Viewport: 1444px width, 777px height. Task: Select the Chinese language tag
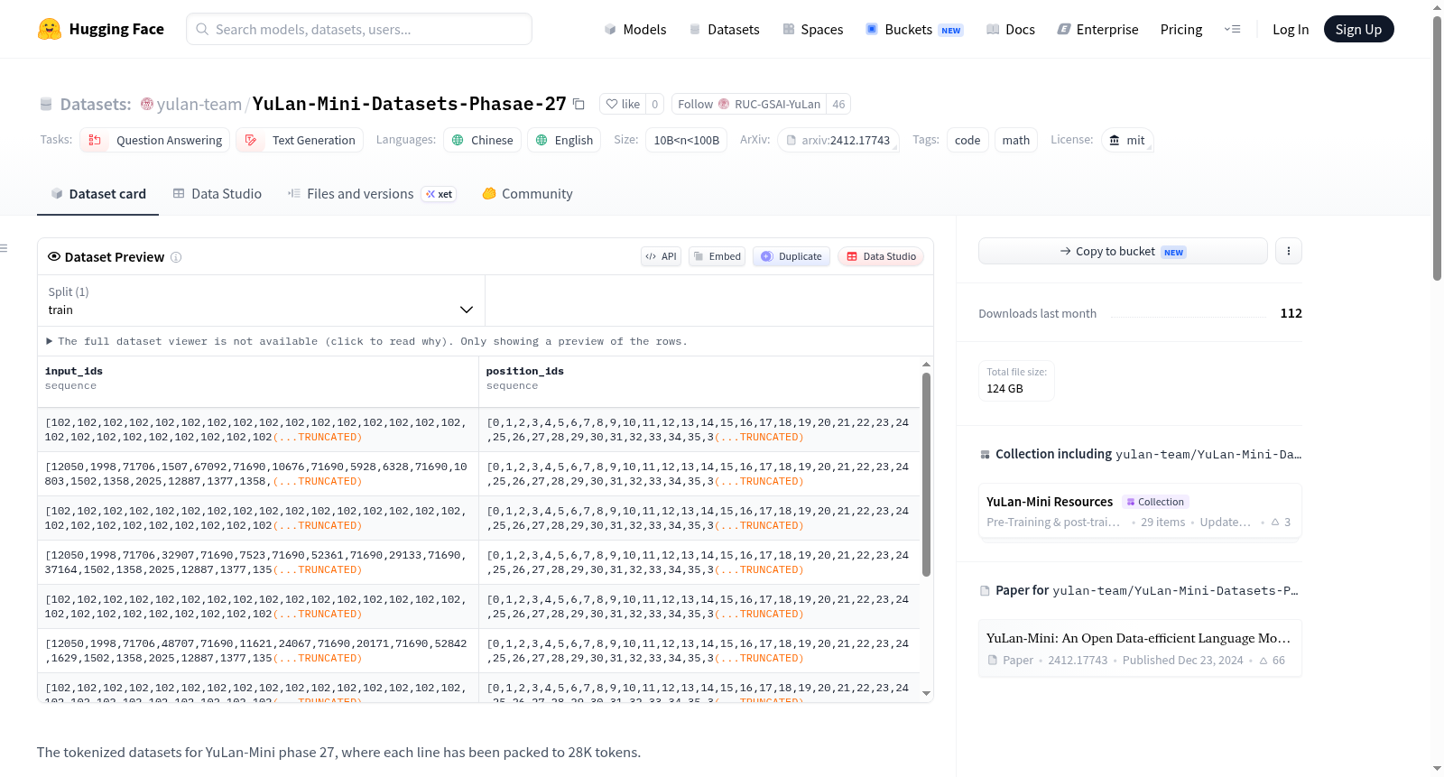point(482,140)
